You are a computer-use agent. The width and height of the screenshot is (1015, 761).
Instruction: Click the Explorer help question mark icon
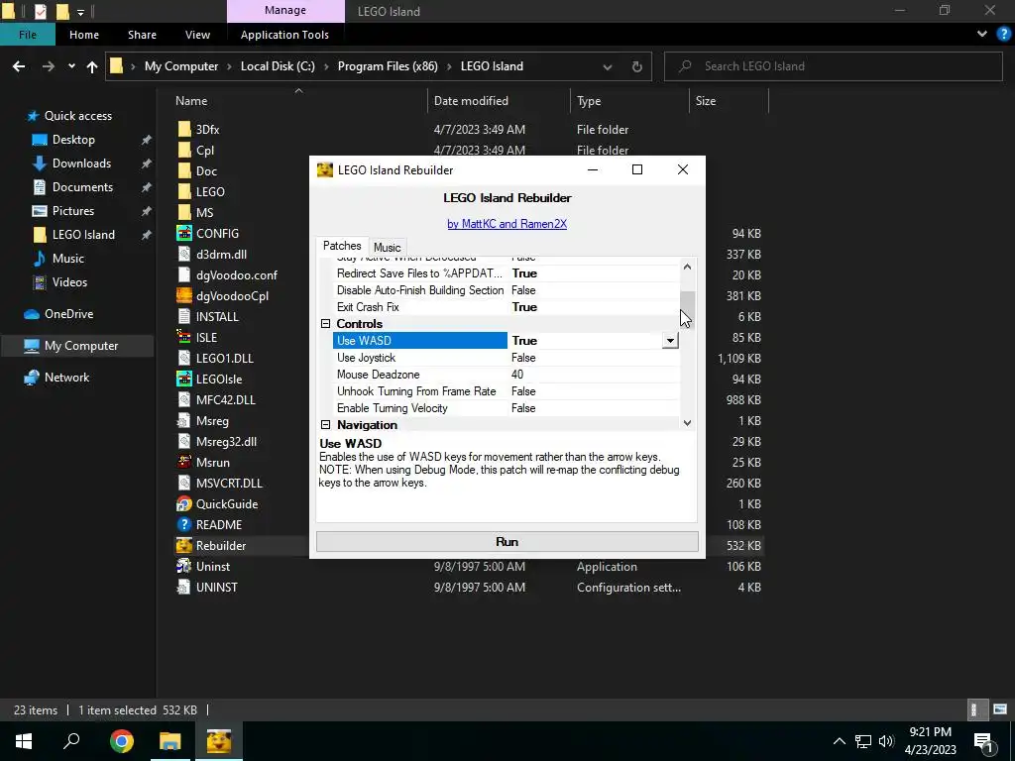click(1003, 35)
